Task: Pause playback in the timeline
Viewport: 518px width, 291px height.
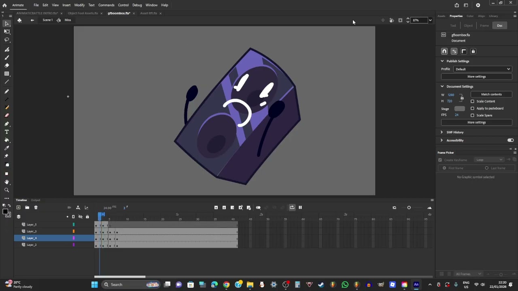Action: click(x=300, y=207)
